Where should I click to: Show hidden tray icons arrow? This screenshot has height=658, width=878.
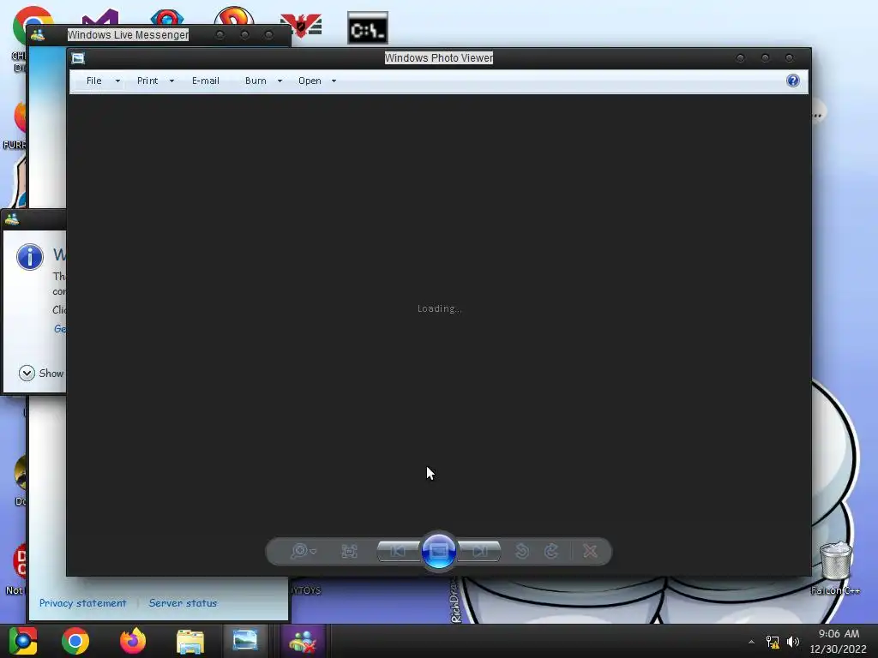(x=751, y=642)
